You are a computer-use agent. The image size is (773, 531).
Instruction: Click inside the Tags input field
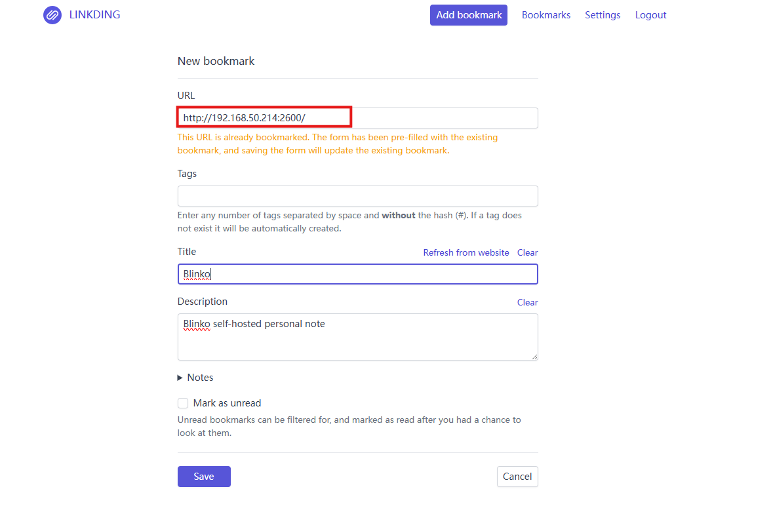pyautogui.click(x=357, y=196)
